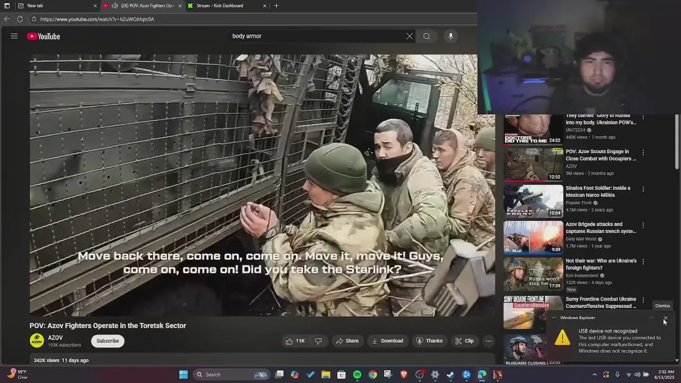Open Steam from the taskbar

coord(451,374)
